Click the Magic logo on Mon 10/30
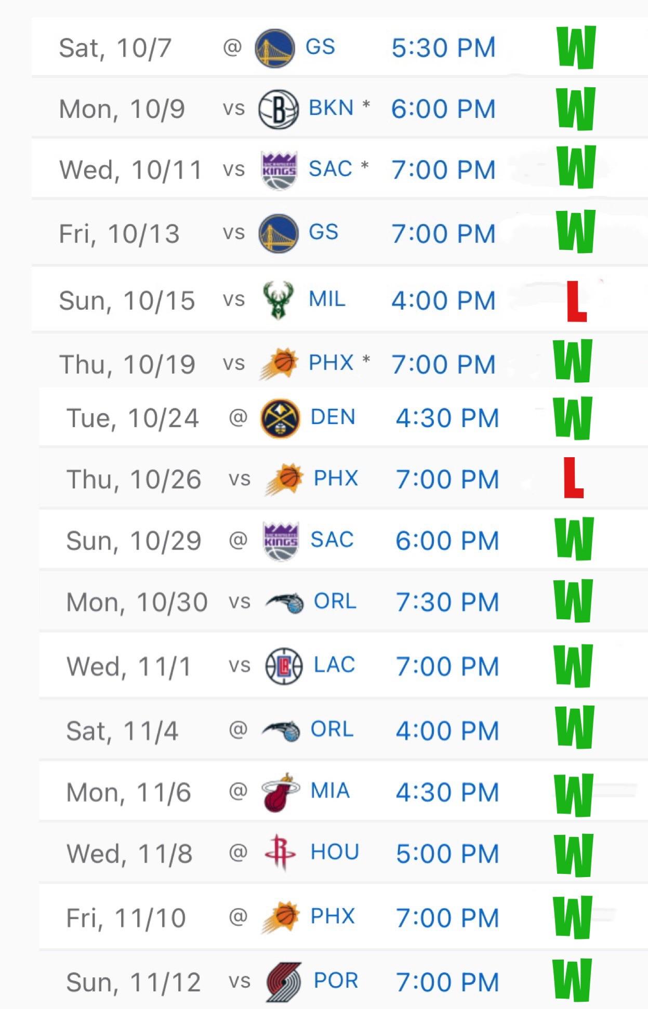648x1009 pixels. pyautogui.click(x=285, y=602)
